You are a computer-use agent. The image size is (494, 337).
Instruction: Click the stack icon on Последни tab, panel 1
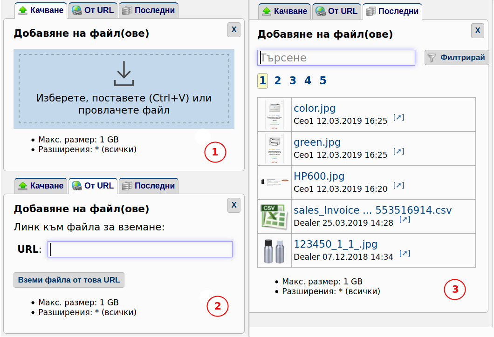click(x=127, y=11)
